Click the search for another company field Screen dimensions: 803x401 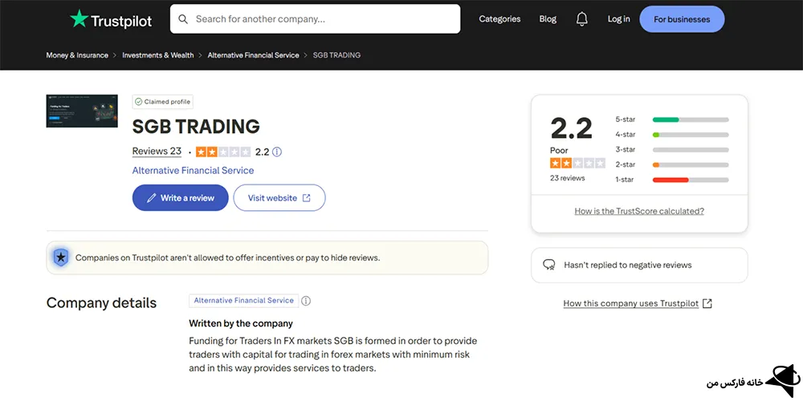(321, 18)
